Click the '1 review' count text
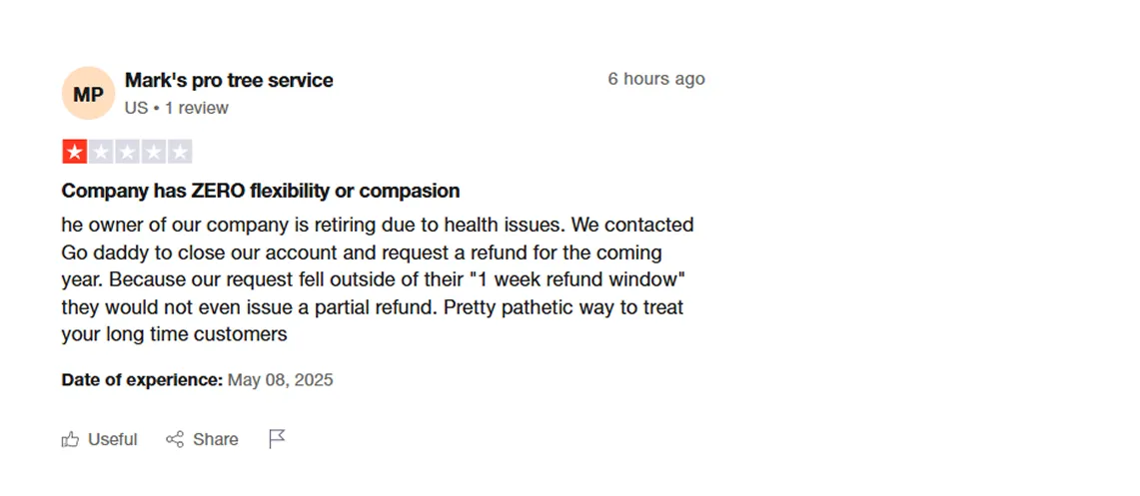The width and height of the screenshot is (1140, 496). (197, 108)
